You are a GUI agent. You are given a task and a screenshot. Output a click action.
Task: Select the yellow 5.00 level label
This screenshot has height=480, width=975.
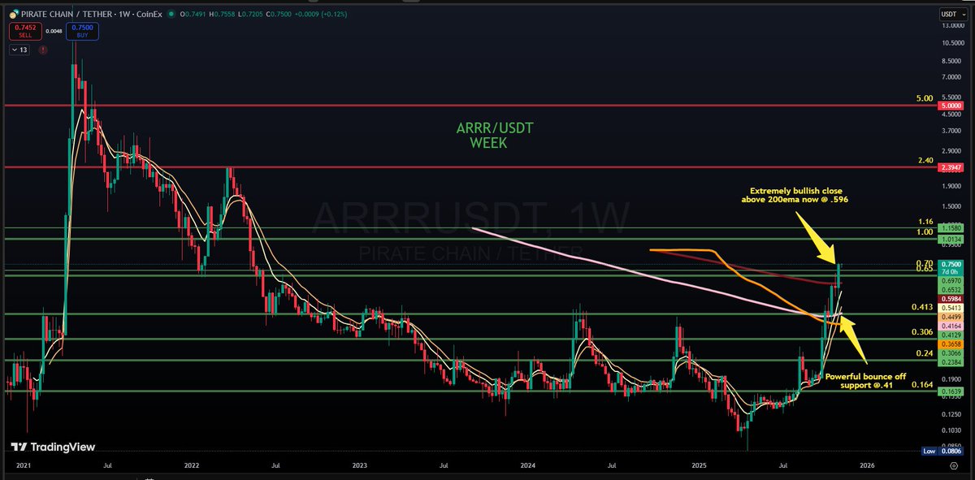924,98
